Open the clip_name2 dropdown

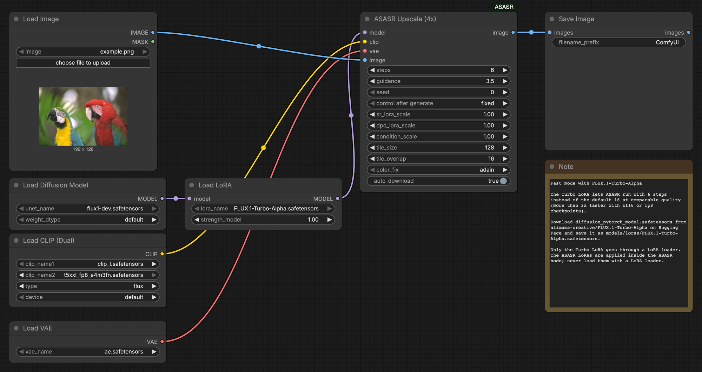[x=88, y=275]
